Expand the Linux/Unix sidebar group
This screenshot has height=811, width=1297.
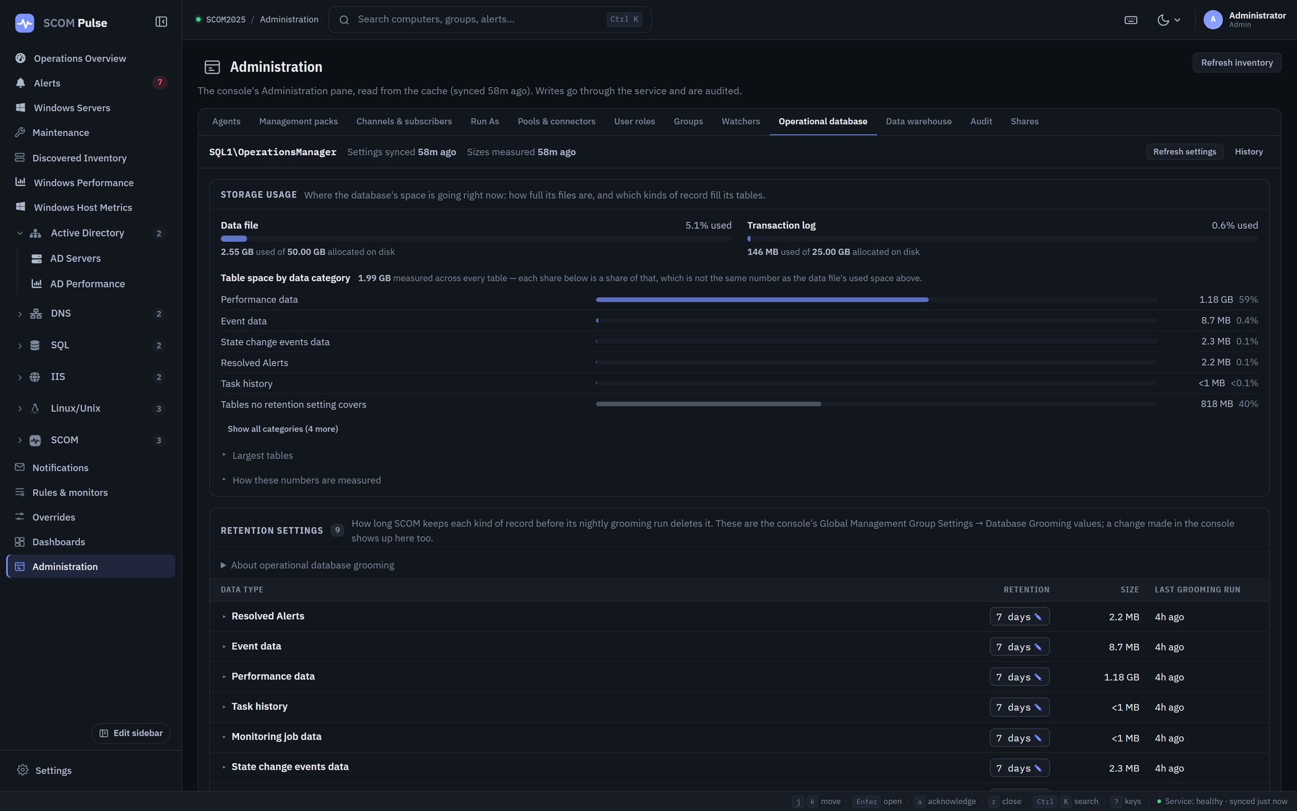click(20, 408)
